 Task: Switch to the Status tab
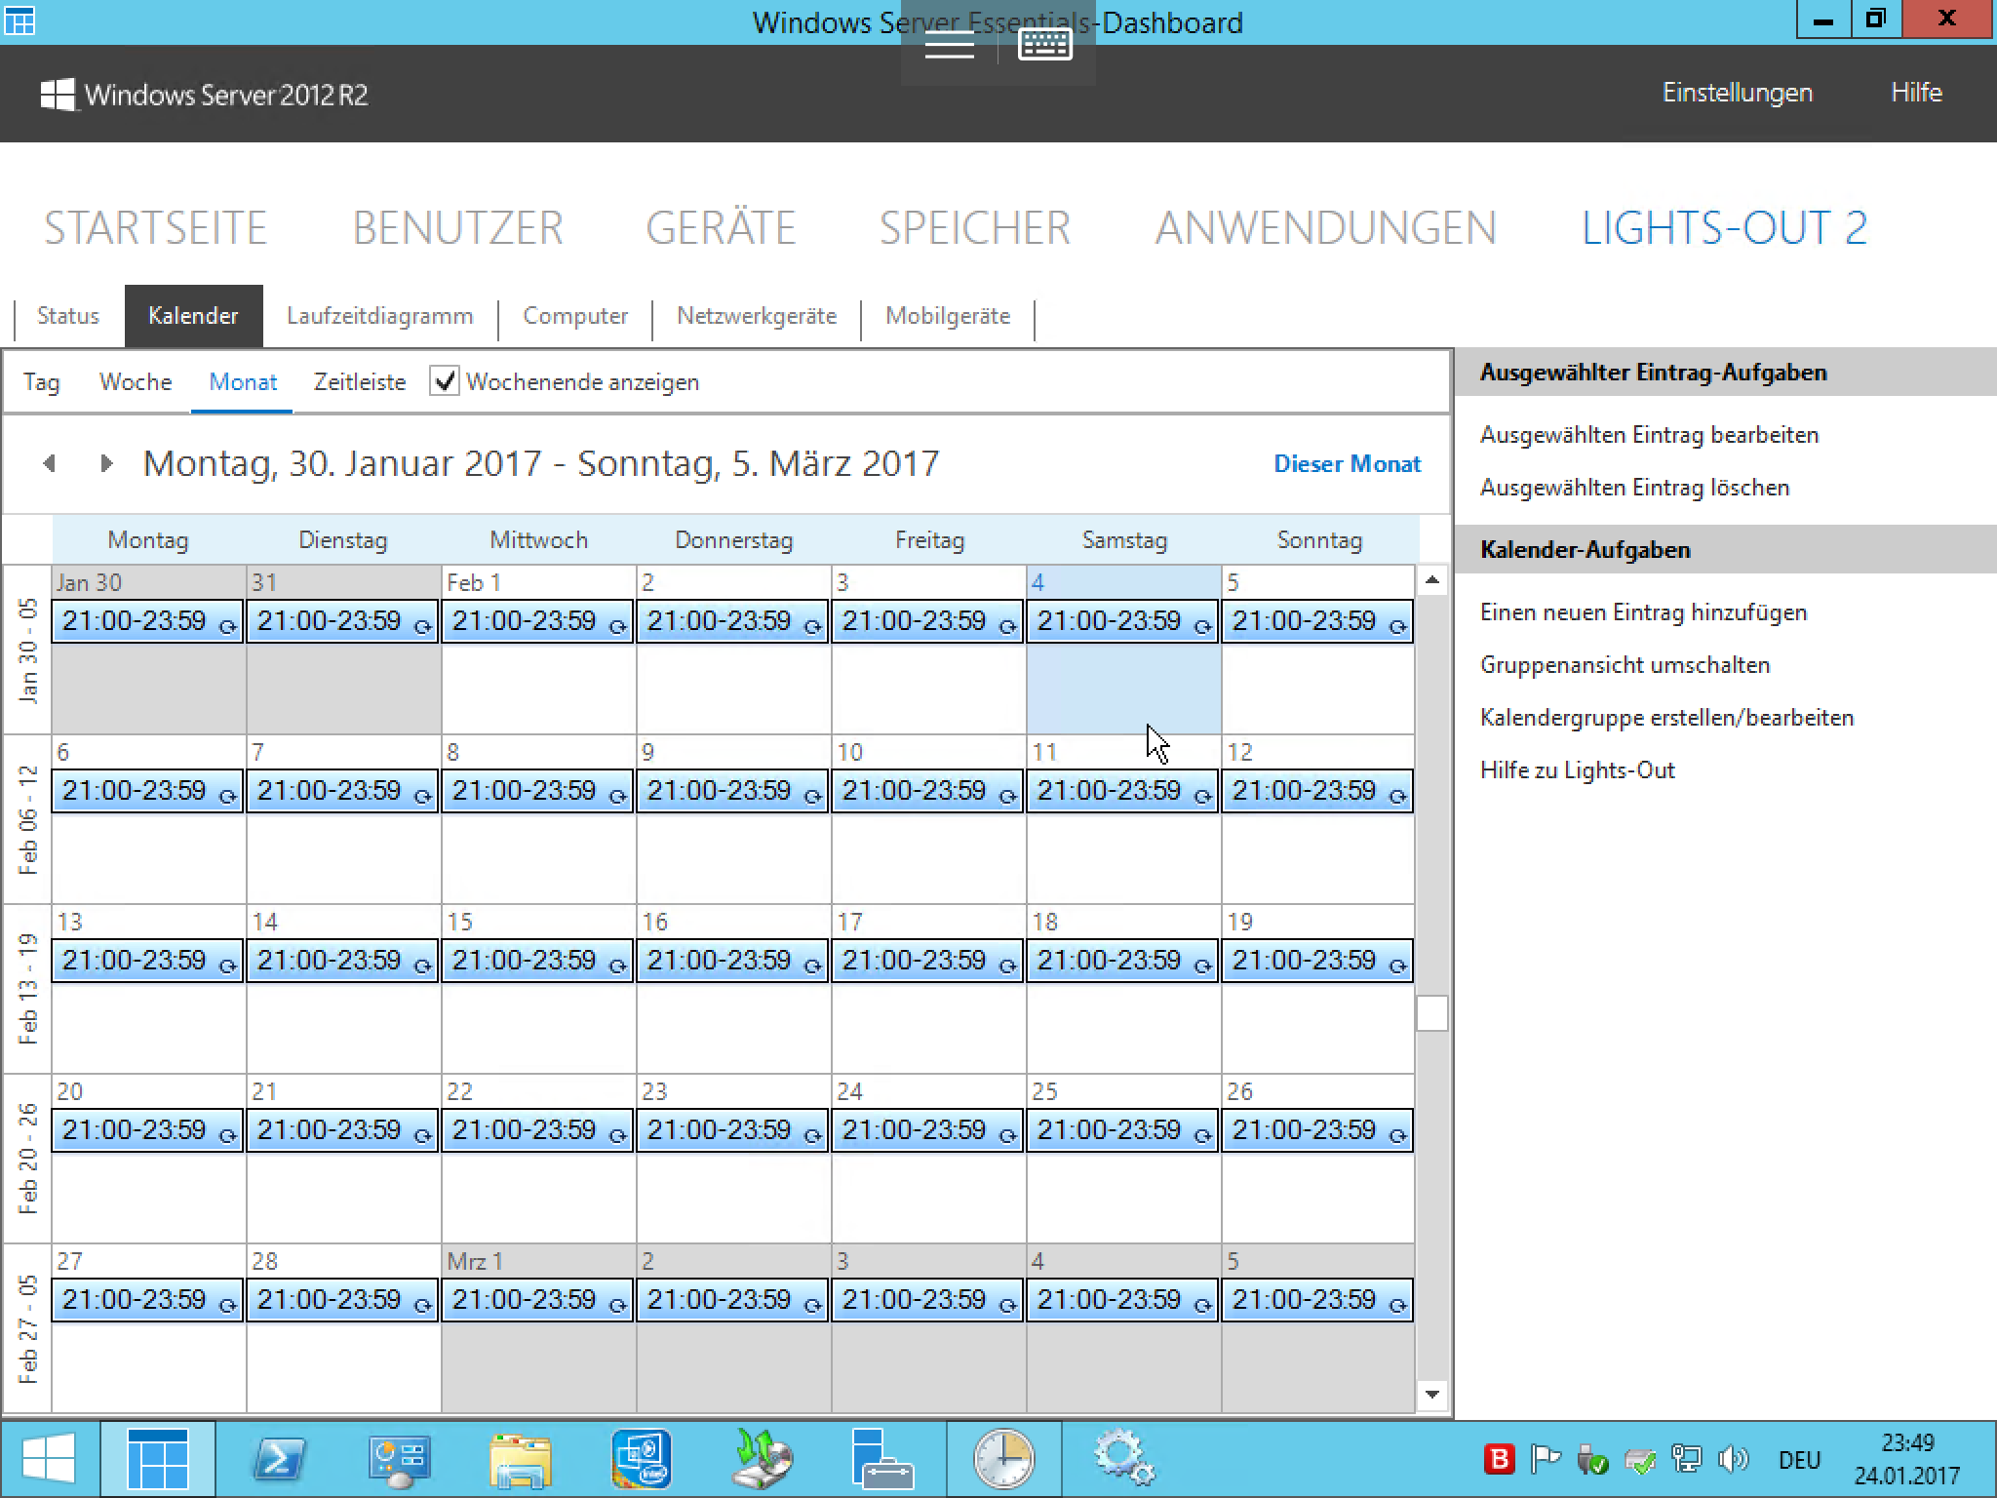click(x=68, y=316)
